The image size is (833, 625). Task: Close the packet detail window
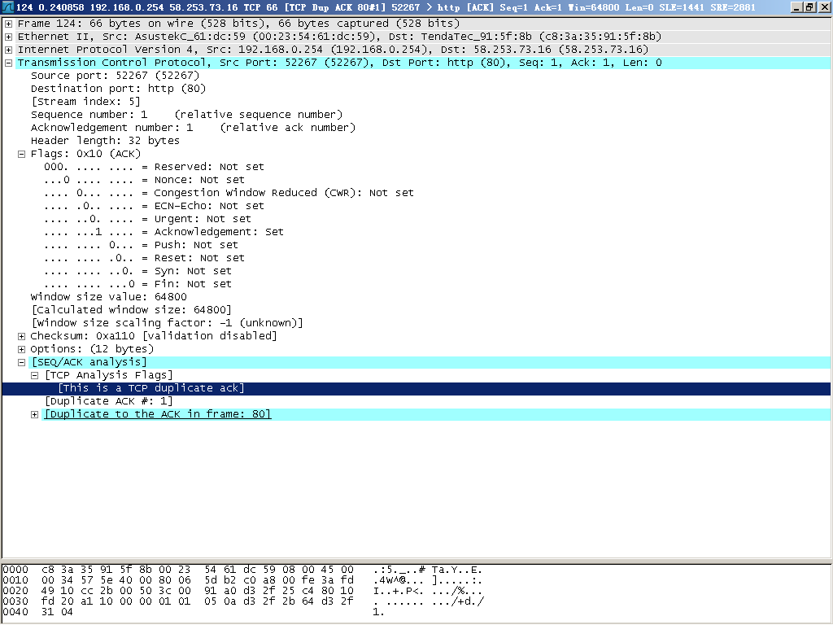[823, 7]
